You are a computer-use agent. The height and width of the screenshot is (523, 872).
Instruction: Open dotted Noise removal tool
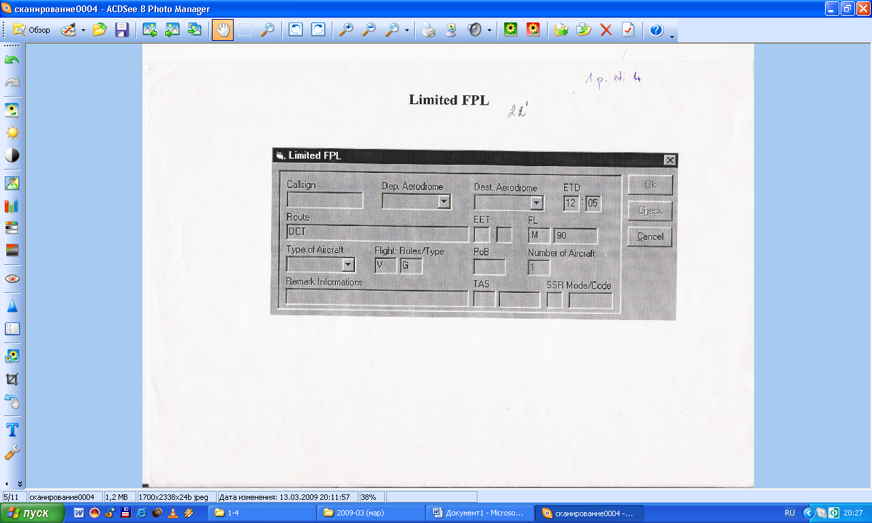(x=12, y=328)
